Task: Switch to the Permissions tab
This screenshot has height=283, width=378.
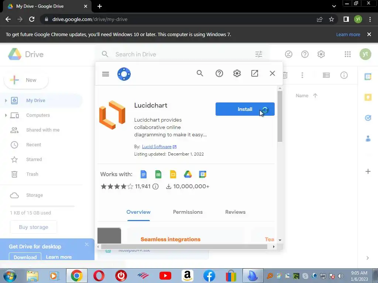Action: [x=188, y=212]
